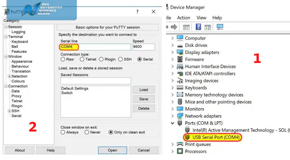The height and width of the screenshot is (160, 290).
Task: Click the Mice and other pointing devices icon
Action: click(x=180, y=102)
